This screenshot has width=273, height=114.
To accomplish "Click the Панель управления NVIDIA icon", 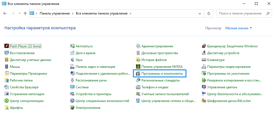I will (138, 67).
